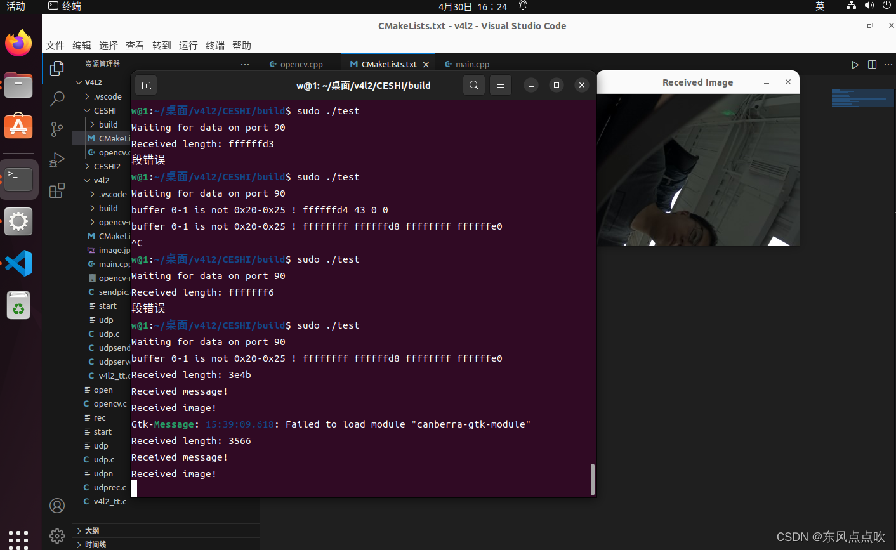Split the editor using the split icon
The image size is (896, 550).
coord(871,64)
